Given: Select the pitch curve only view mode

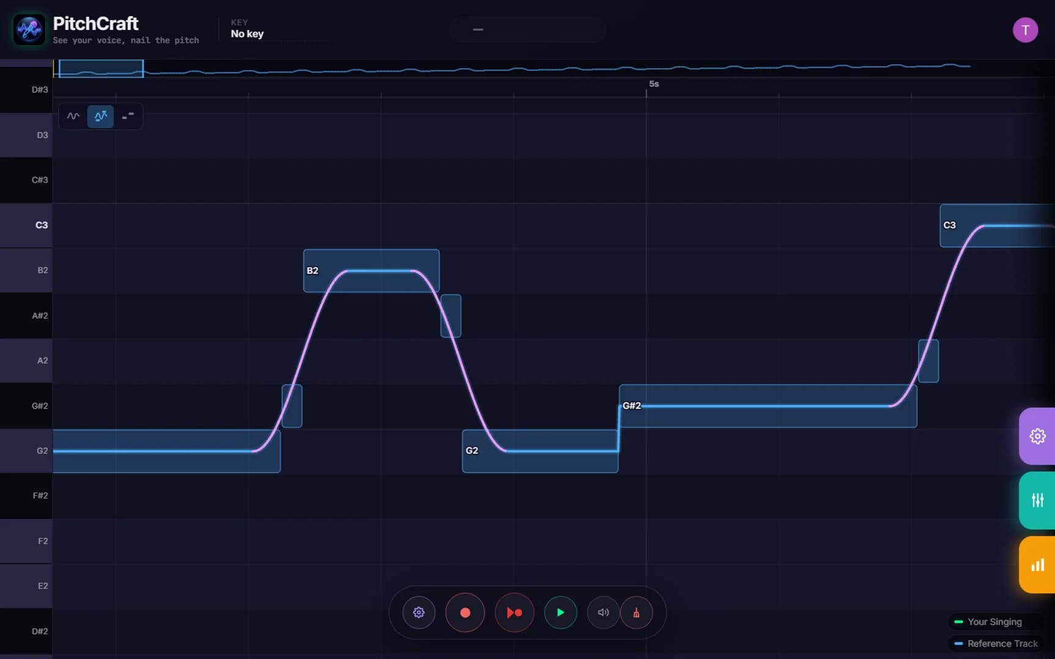Looking at the screenshot, I should [73, 116].
